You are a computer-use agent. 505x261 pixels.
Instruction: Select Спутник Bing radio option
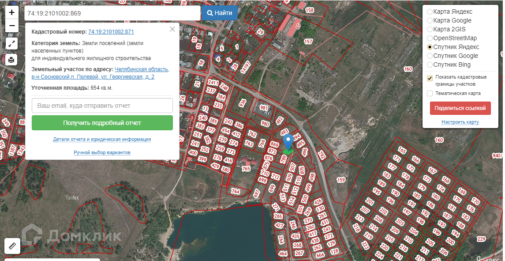(430, 64)
